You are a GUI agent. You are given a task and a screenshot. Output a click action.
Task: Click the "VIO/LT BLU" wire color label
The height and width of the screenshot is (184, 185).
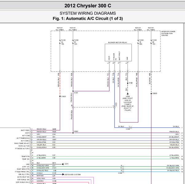click(x=41, y=178)
